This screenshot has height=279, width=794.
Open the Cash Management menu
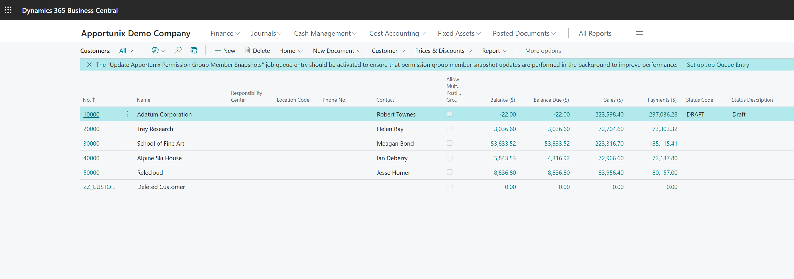(325, 33)
